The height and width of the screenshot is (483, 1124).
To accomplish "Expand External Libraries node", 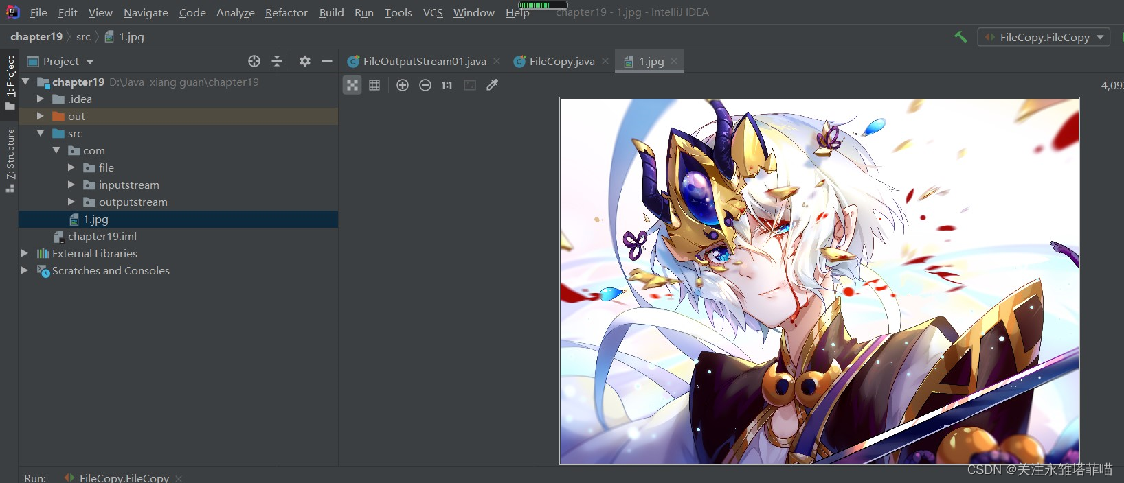I will 25,253.
